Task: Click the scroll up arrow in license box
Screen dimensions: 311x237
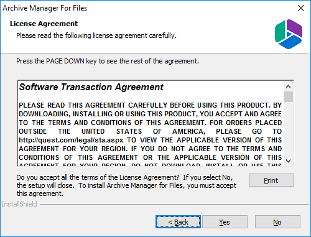Action: [x=288, y=86]
